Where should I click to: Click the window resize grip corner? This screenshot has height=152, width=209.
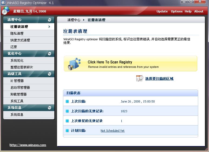click(x=207, y=149)
